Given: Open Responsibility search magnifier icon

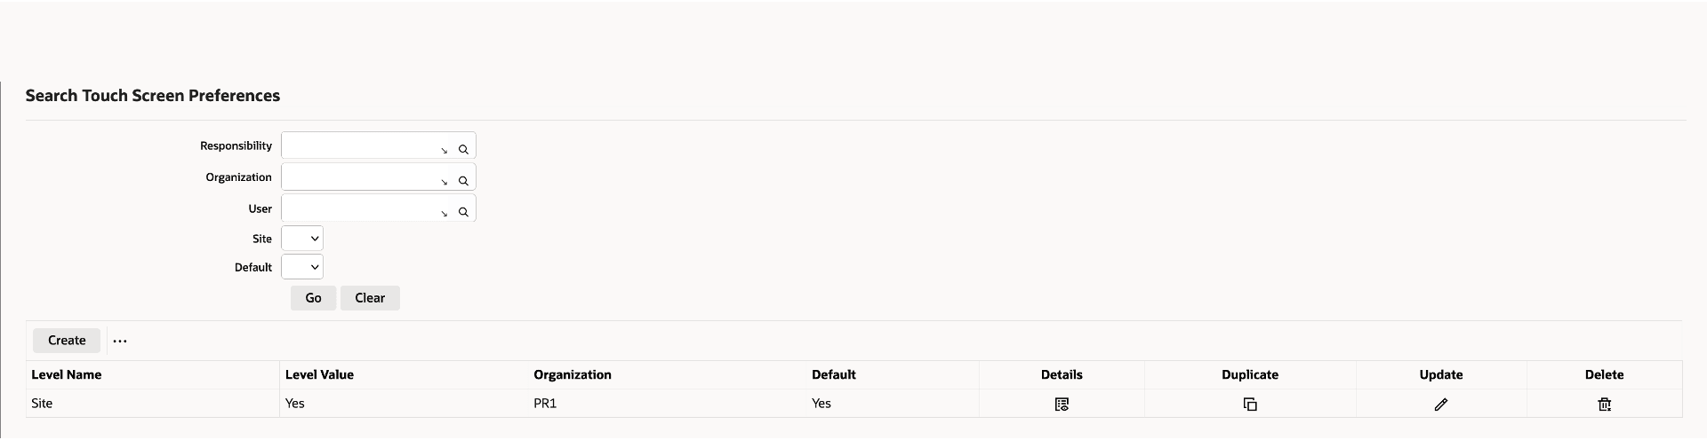Looking at the screenshot, I should pos(463,150).
